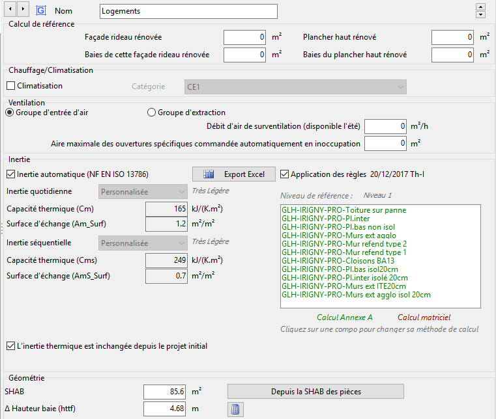Select GLH-IRIGNY-PRO-Mur refend type 1
The width and height of the screenshot is (496, 419).
pos(344,252)
